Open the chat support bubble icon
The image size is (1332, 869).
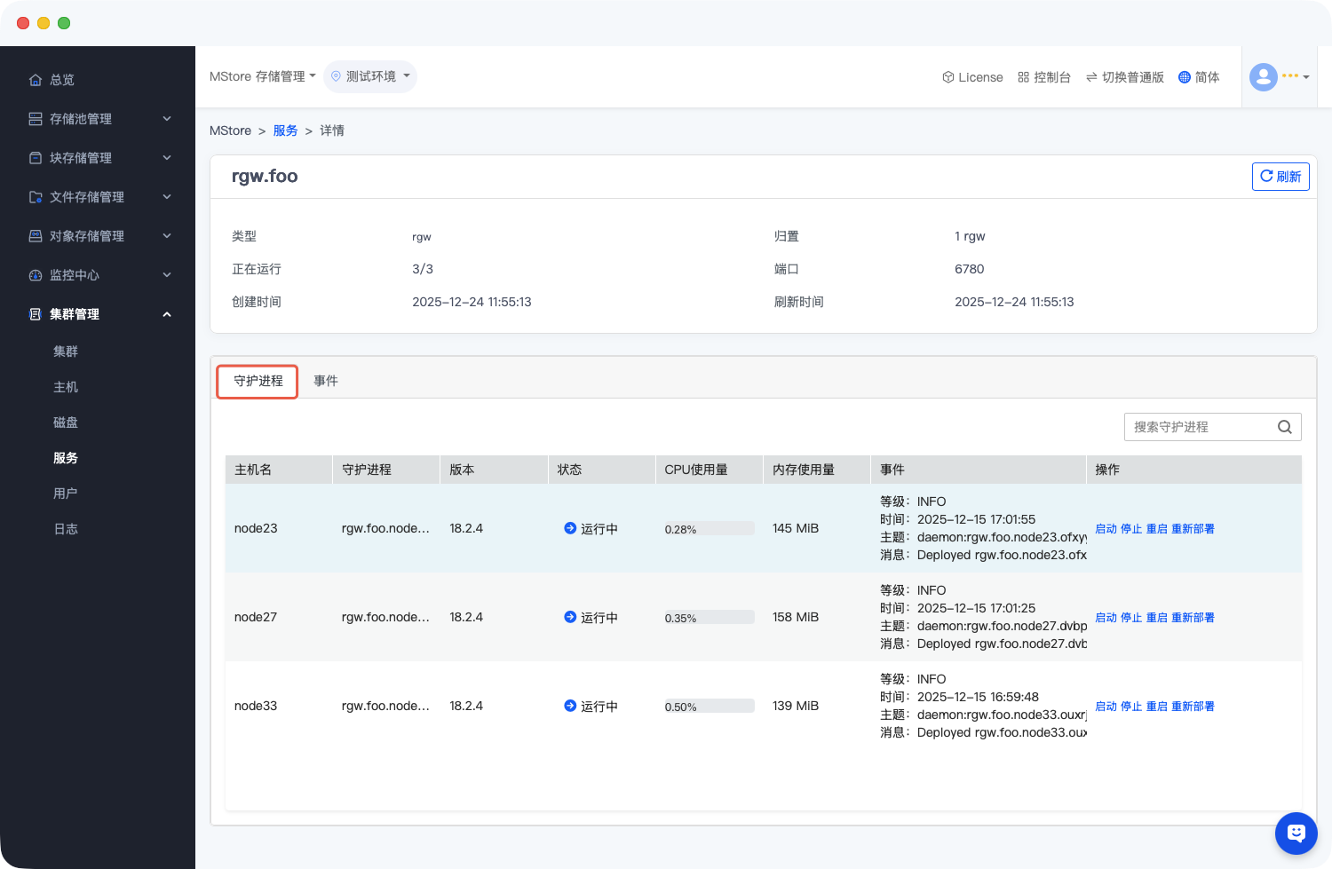(1296, 833)
